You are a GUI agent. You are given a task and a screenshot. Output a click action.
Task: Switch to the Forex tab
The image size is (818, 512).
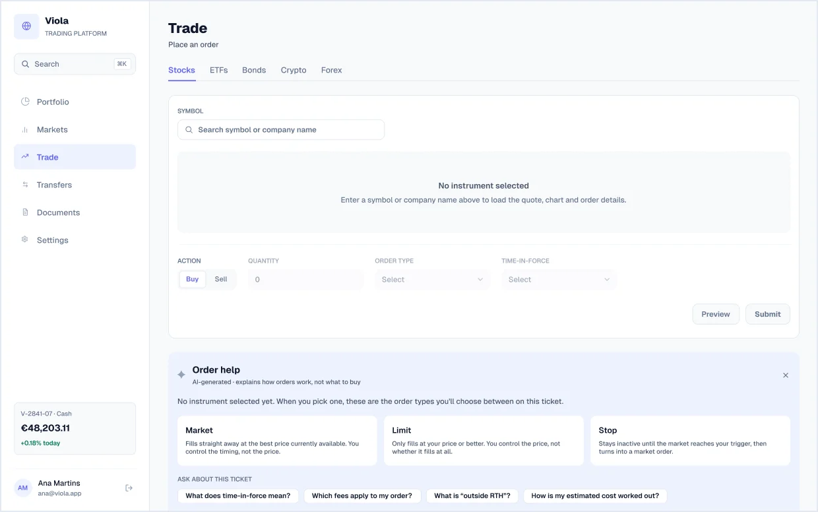(x=332, y=70)
